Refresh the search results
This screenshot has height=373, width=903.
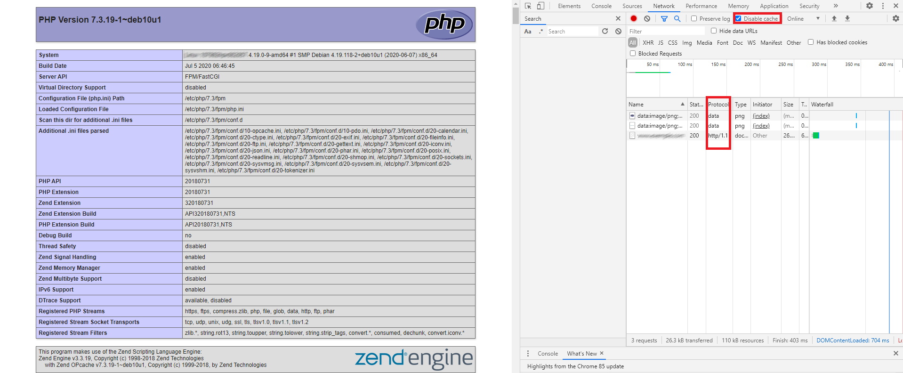coord(605,31)
